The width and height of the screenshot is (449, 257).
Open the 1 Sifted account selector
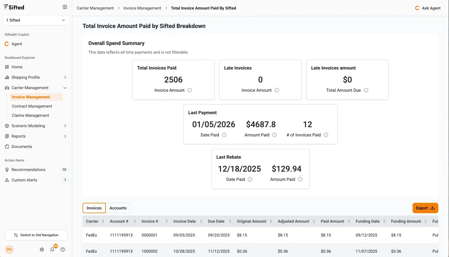(x=36, y=20)
